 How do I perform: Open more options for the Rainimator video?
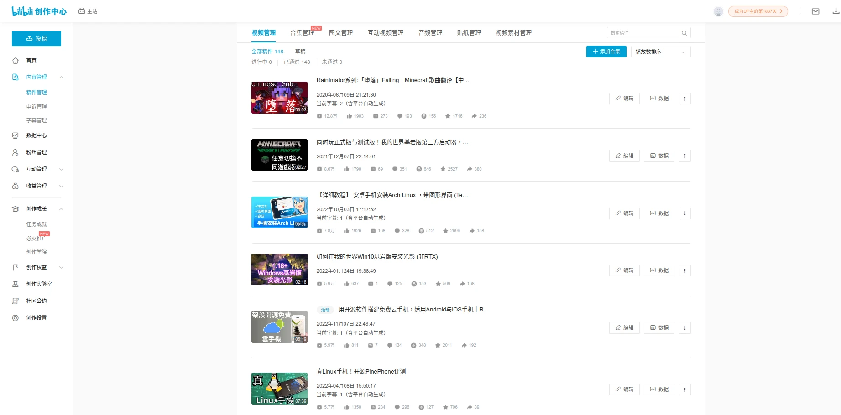pyautogui.click(x=684, y=99)
